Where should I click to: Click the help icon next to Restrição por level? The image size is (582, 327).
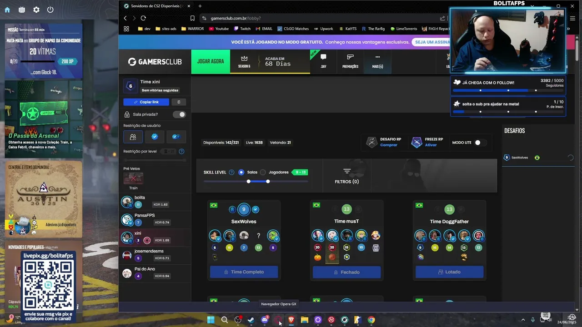pyautogui.click(x=181, y=151)
